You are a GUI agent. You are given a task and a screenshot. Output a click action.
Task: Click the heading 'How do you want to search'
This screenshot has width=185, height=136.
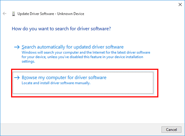(x=61, y=29)
